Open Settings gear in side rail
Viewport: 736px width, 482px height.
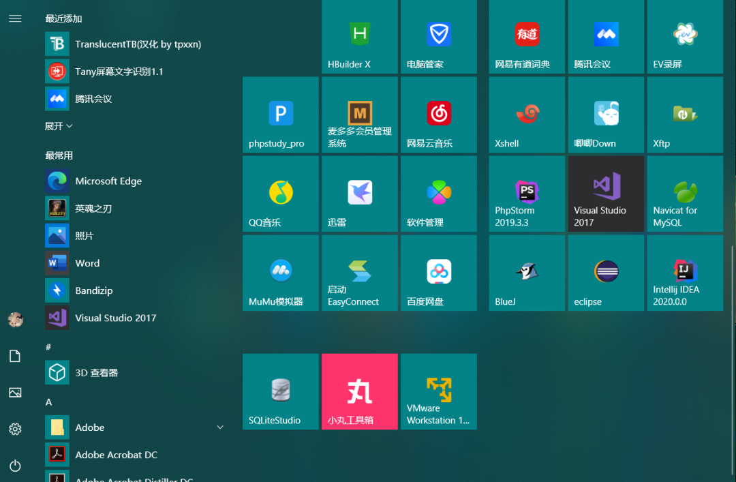point(15,429)
